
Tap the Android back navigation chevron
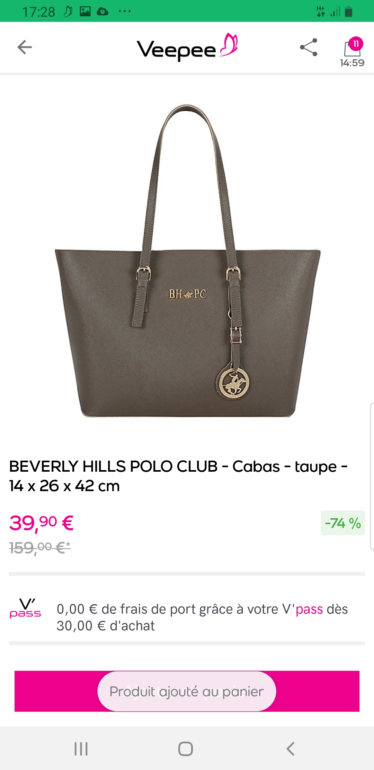(x=291, y=749)
